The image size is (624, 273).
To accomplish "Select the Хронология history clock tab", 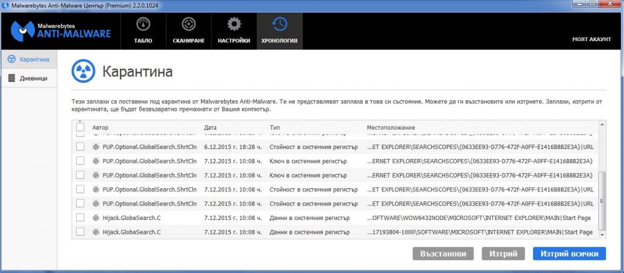I will 280,31.
